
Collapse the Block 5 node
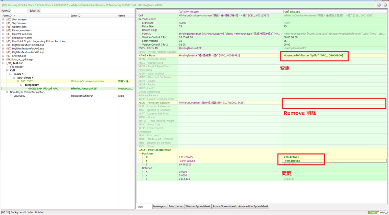click(x=11, y=74)
